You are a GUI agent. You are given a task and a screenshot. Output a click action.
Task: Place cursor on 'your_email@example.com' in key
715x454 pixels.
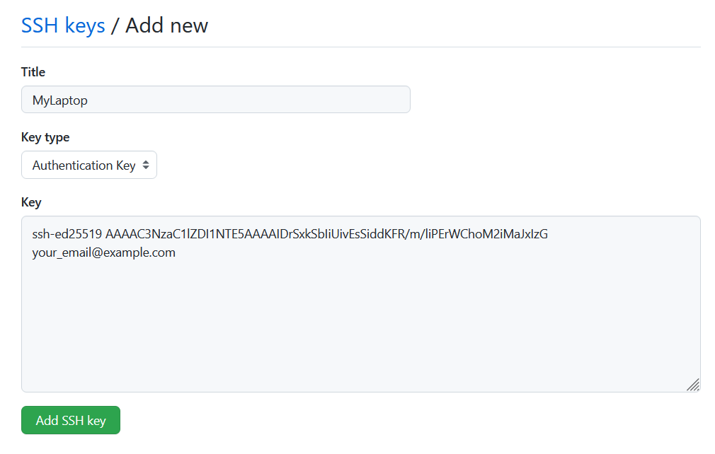(x=104, y=252)
